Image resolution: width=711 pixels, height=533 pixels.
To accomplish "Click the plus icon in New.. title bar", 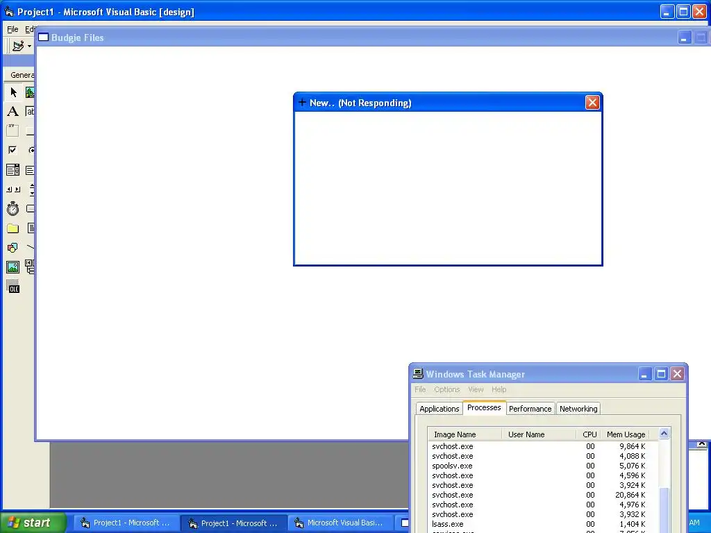I will pyautogui.click(x=302, y=103).
